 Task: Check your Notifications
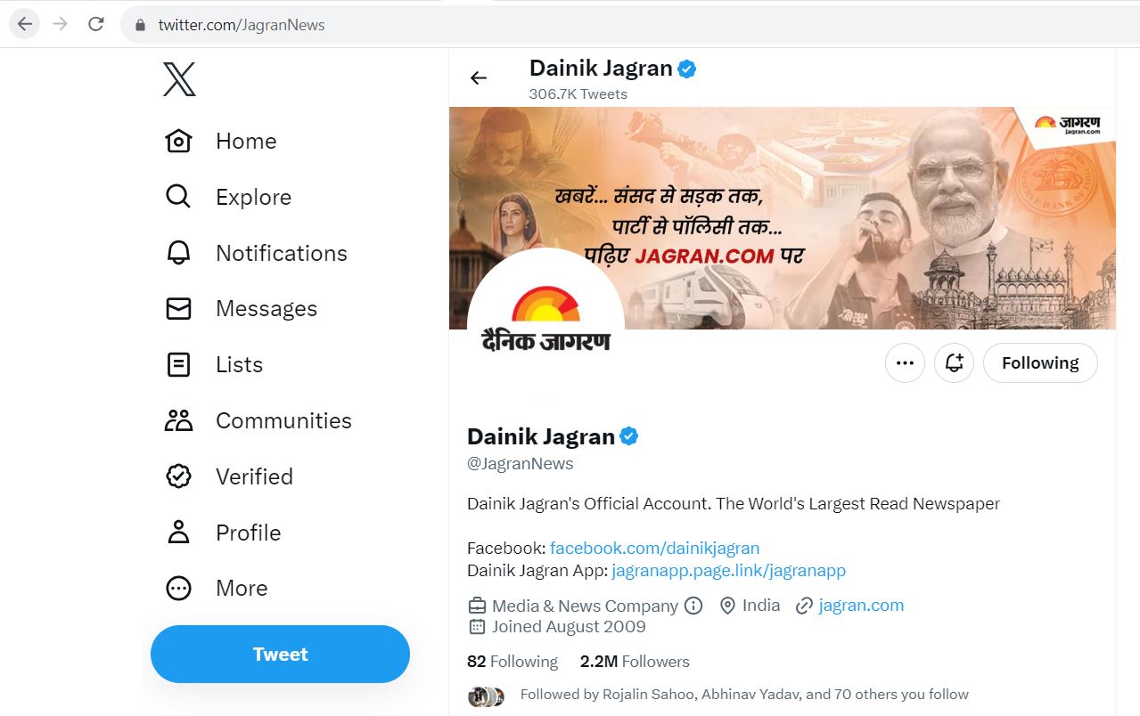click(281, 253)
